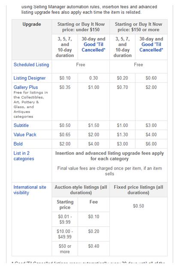Click the Gallery Plus link
This screenshot has height=267, width=179.
pyautogui.click(x=26, y=87)
